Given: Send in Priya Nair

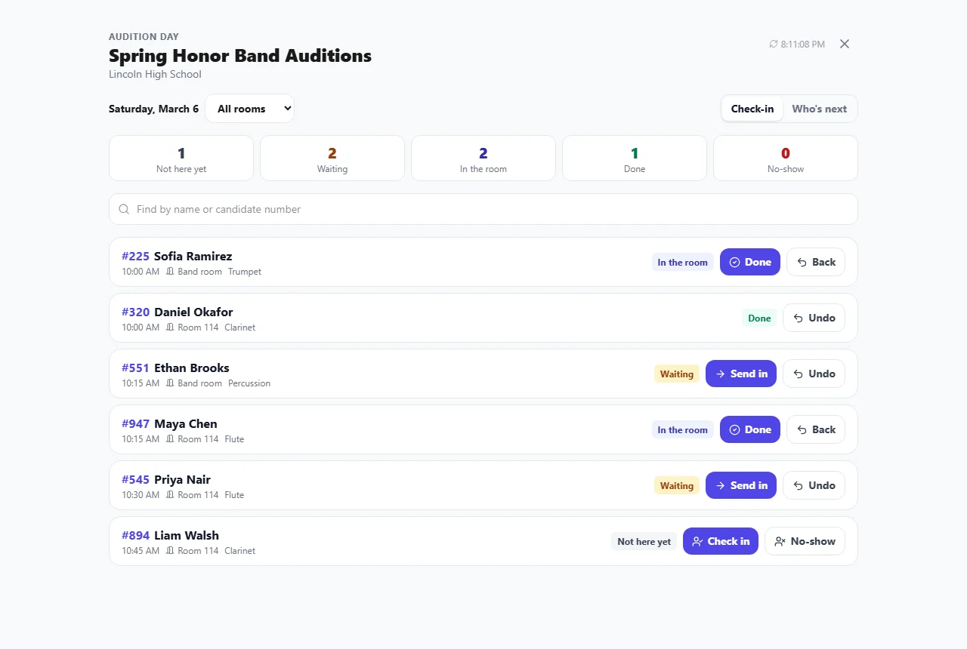Looking at the screenshot, I should (741, 485).
